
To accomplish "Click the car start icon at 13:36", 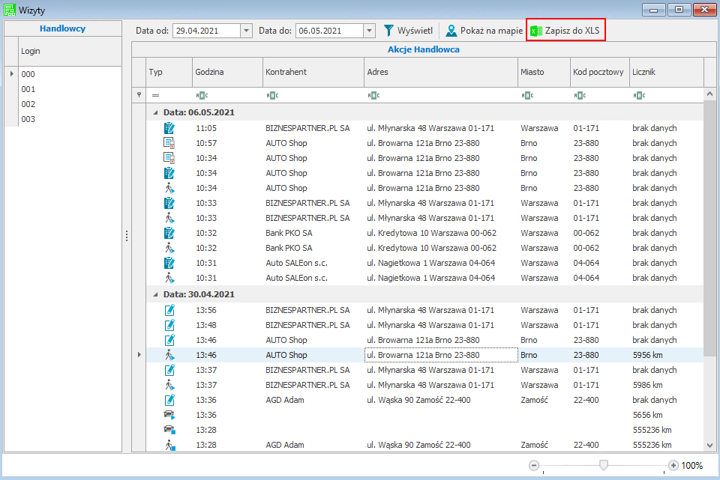I will [x=169, y=415].
